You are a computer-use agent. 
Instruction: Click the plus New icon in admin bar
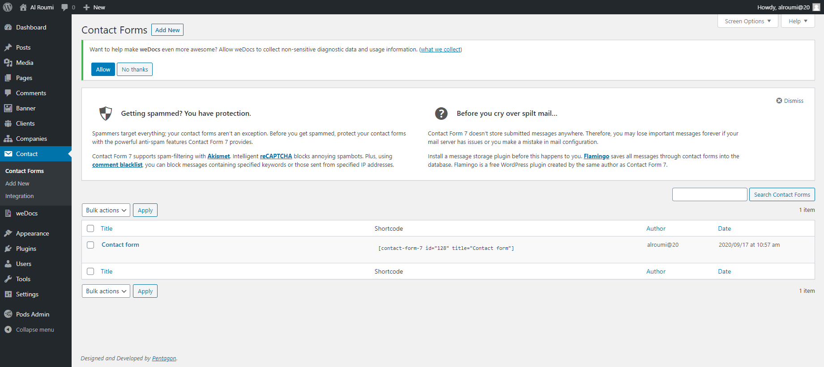(87, 7)
